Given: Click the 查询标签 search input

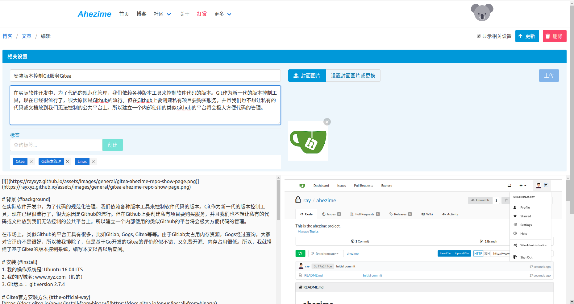Looking at the screenshot, I should pos(56,145).
